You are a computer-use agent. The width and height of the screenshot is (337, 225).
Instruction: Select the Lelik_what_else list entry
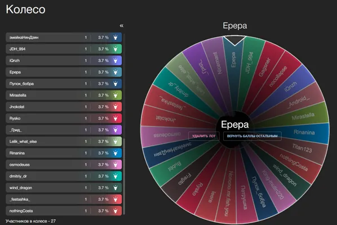(64, 142)
